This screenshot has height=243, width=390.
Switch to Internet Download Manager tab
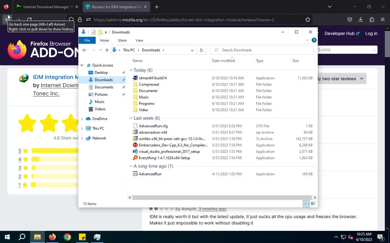(45, 7)
